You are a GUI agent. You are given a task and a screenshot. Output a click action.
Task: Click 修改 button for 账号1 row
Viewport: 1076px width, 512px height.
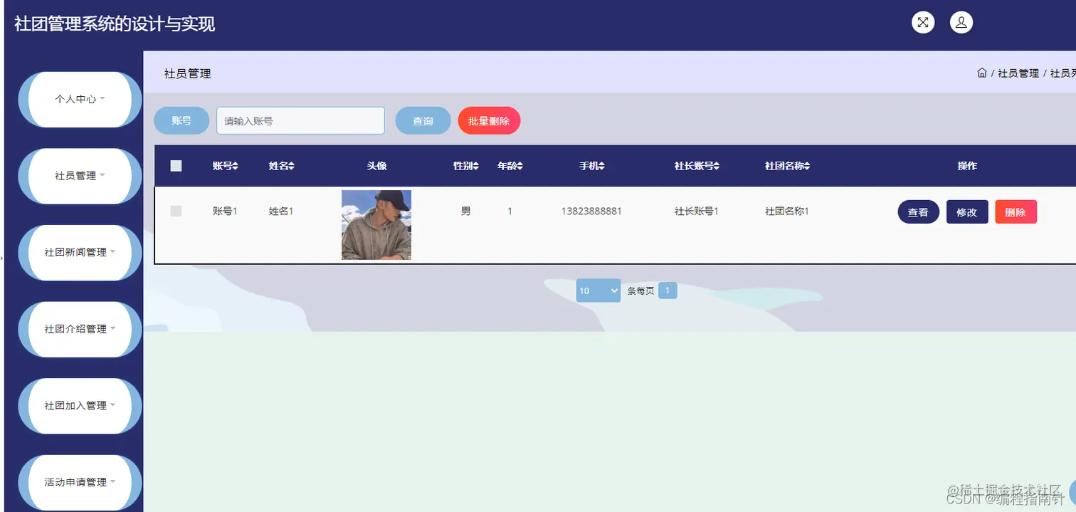pos(967,212)
